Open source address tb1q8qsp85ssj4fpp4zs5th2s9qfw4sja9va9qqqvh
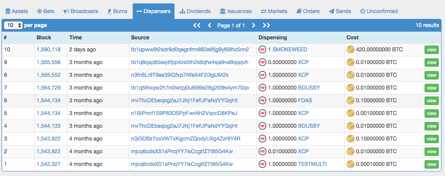Screen dimensions: 445x176 click(x=190, y=62)
